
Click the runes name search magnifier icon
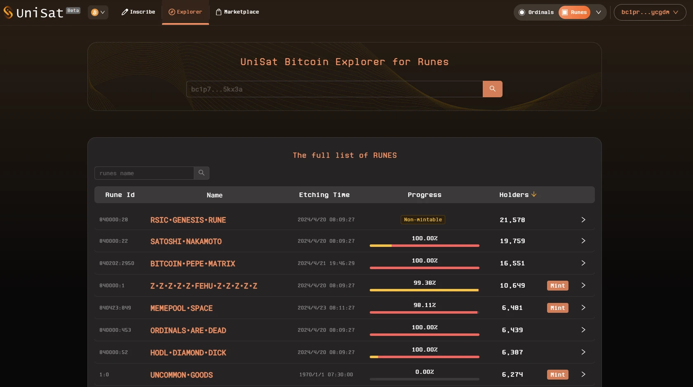[202, 173]
